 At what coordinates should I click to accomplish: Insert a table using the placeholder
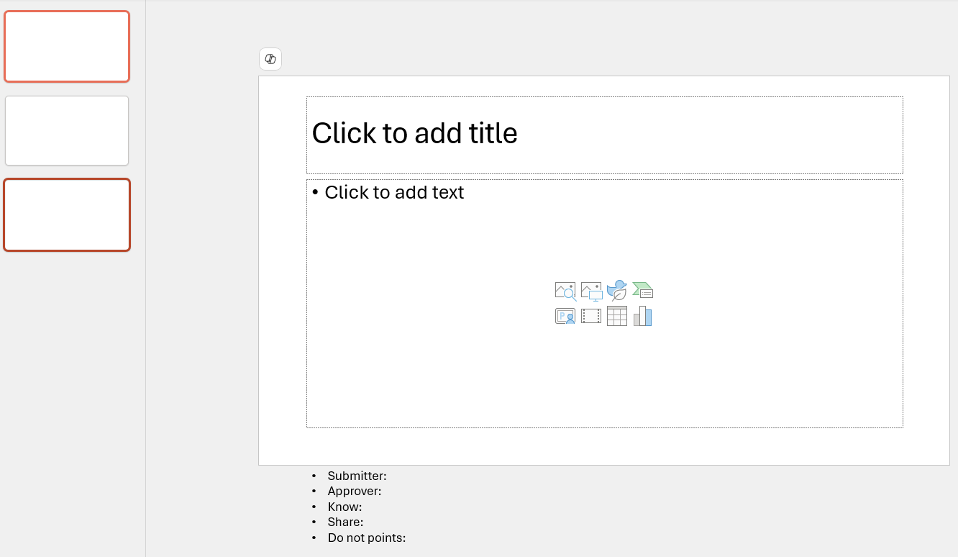click(616, 315)
